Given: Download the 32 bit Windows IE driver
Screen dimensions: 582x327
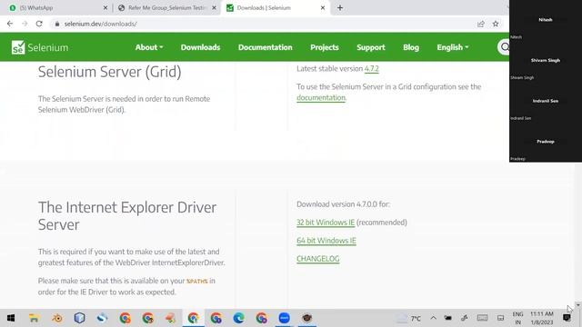Looking at the screenshot, I should (326, 223).
